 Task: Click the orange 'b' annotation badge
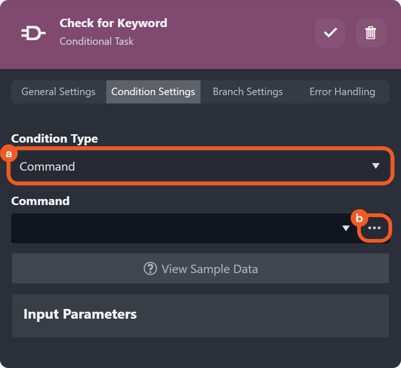coord(359,218)
